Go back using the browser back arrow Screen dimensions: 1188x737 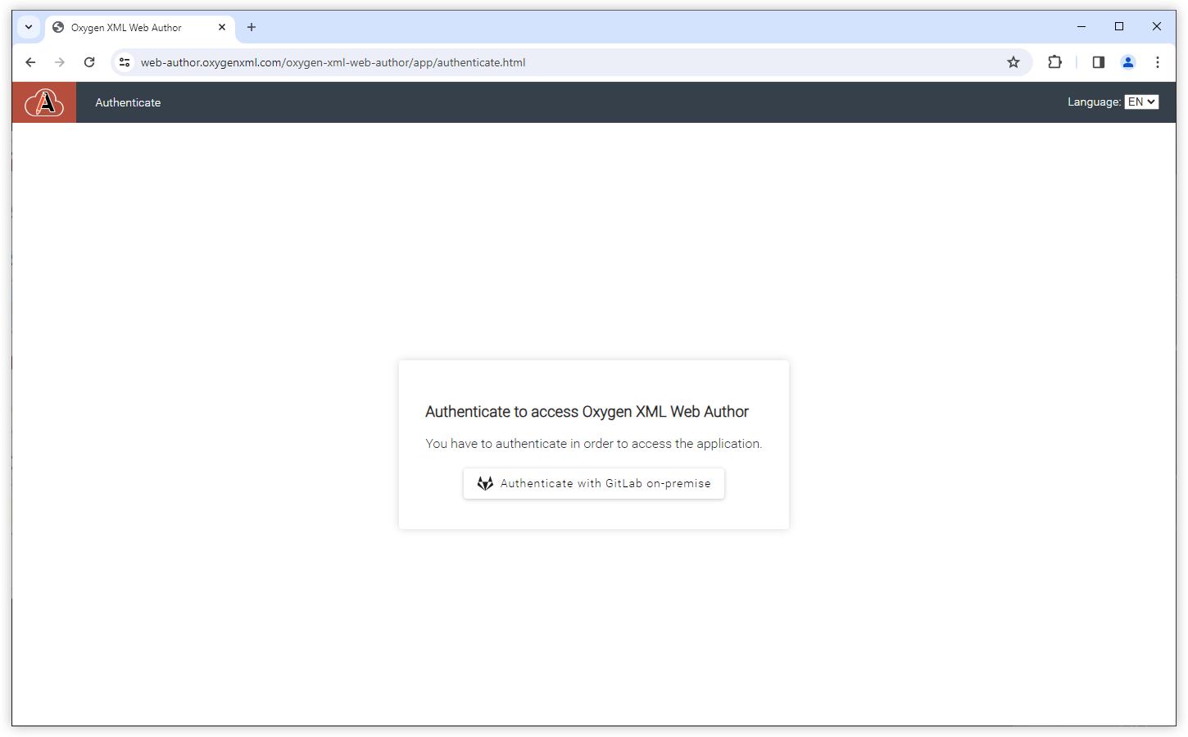[30, 62]
